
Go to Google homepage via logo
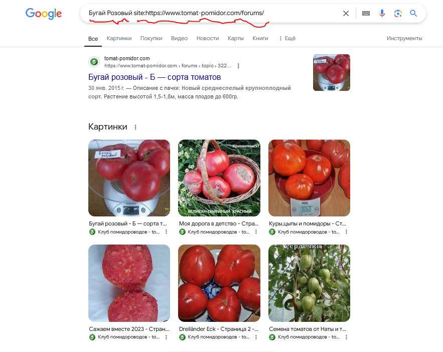pos(44,13)
